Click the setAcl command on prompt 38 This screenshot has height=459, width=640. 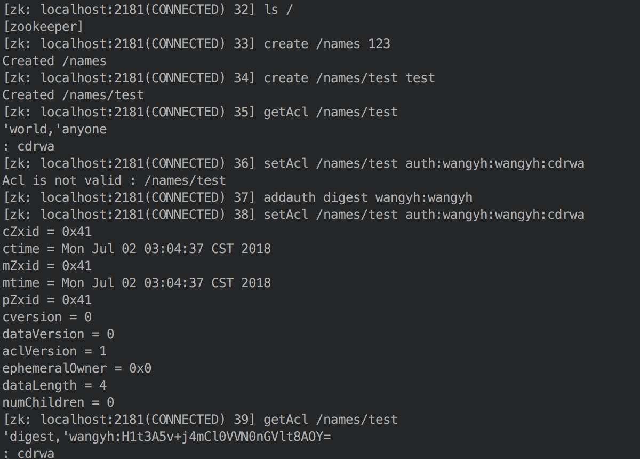click(x=424, y=215)
